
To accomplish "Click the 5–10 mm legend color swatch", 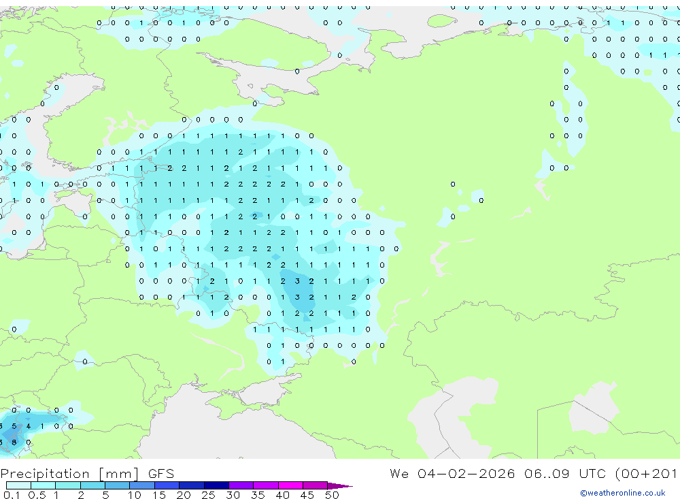I will [x=117, y=485].
